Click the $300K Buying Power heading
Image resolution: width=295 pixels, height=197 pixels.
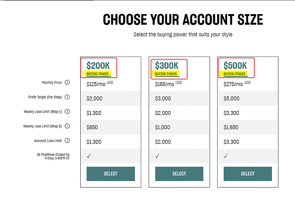tap(167, 68)
